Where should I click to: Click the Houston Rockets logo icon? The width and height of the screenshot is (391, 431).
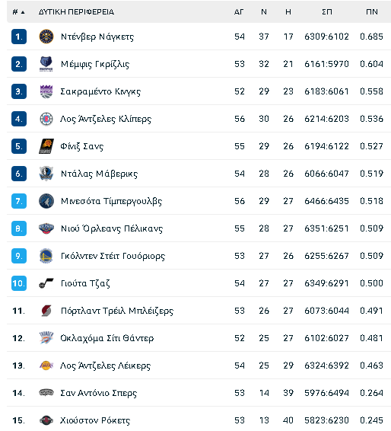(46, 420)
